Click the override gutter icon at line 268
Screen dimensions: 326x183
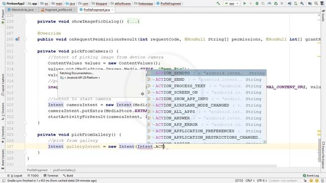point(17,39)
